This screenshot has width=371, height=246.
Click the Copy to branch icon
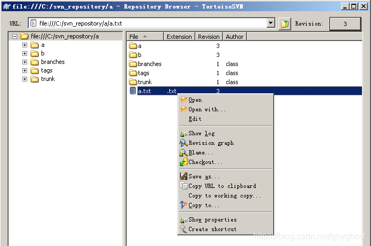tap(184, 205)
